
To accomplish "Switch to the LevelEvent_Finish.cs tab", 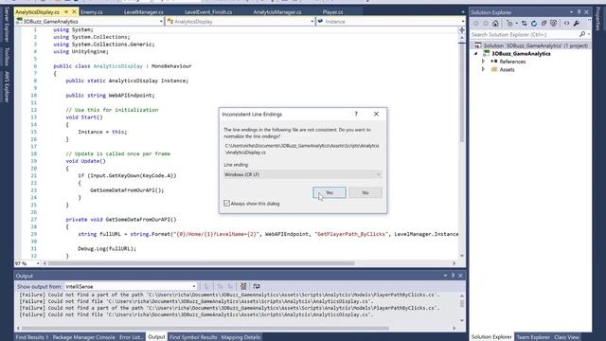I will tap(208, 12).
